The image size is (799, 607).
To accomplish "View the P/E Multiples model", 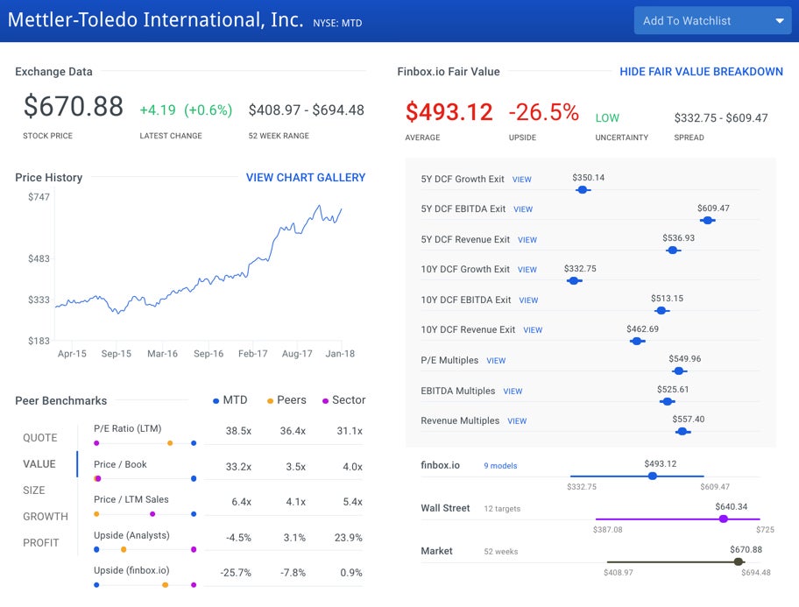I will pos(496,361).
